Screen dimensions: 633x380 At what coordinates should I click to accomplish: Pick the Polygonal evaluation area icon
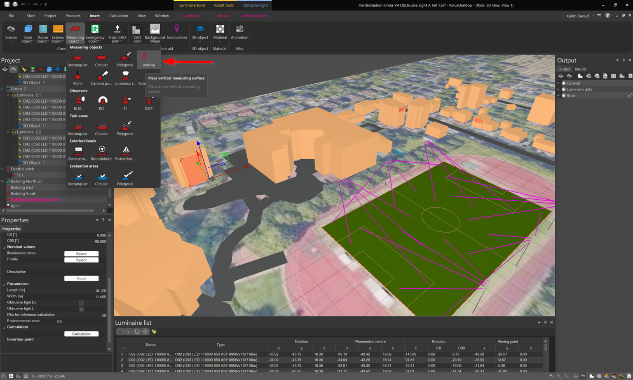125,177
